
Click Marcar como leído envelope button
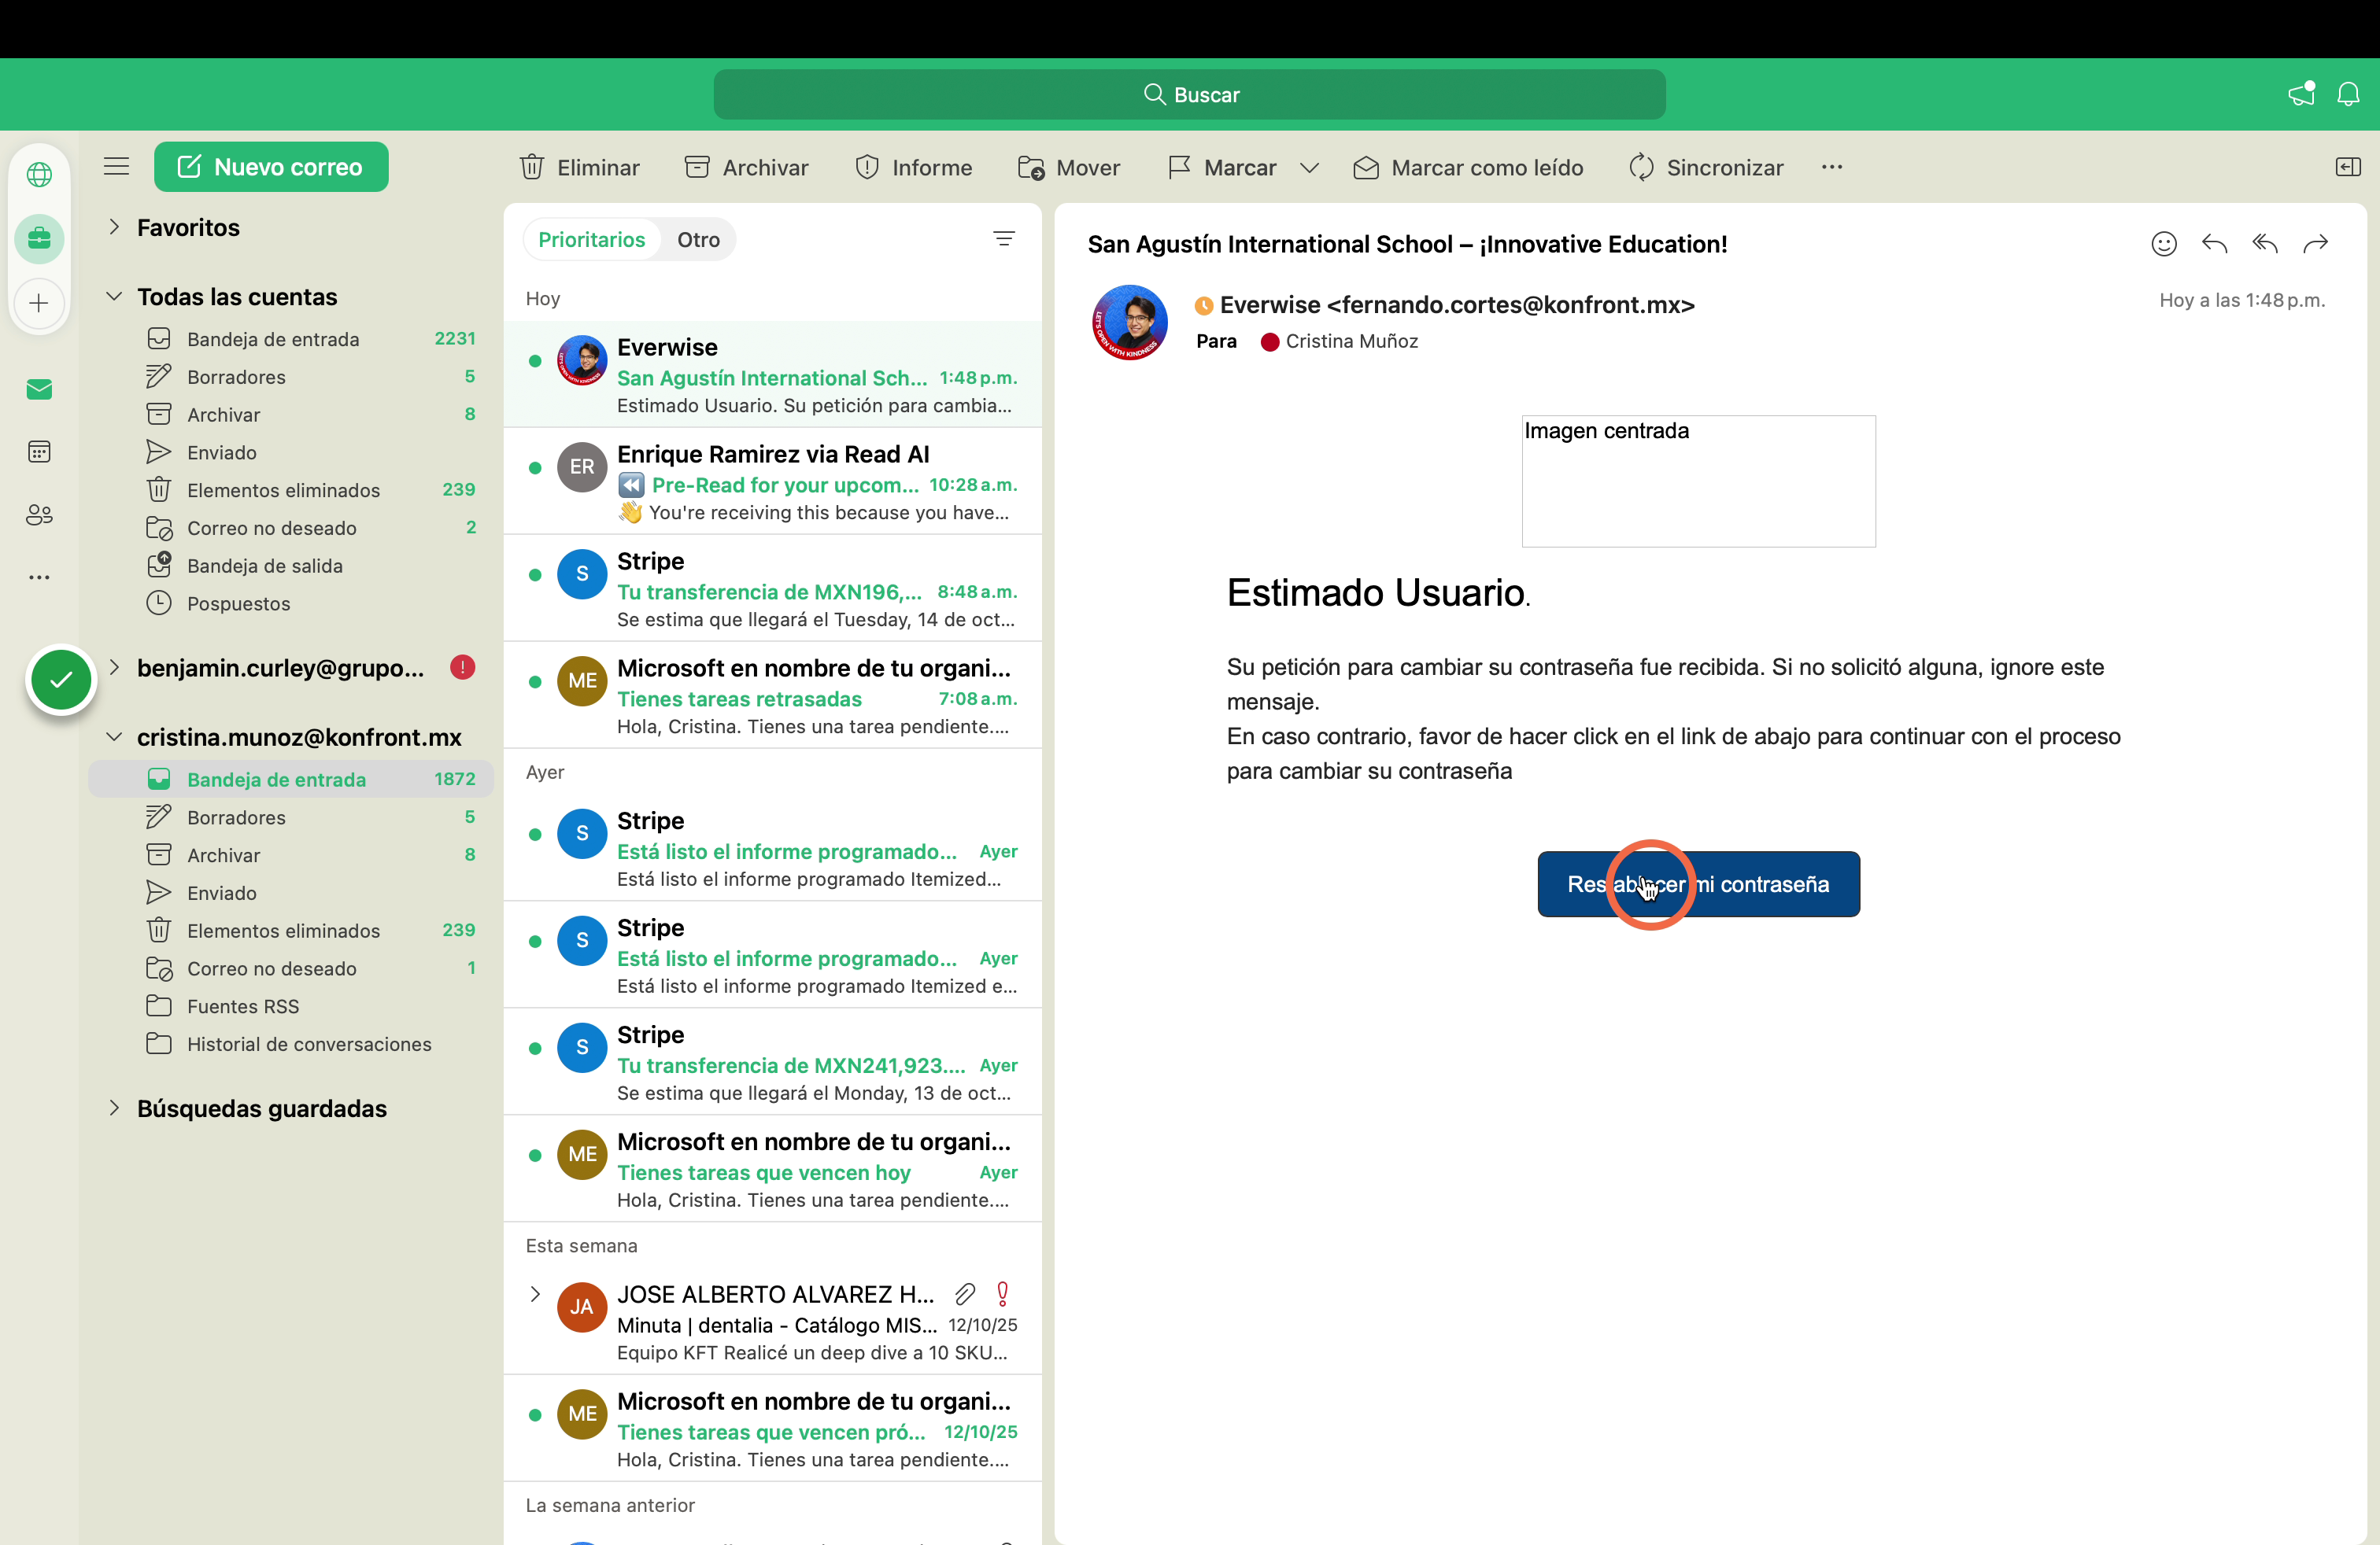(1467, 167)
